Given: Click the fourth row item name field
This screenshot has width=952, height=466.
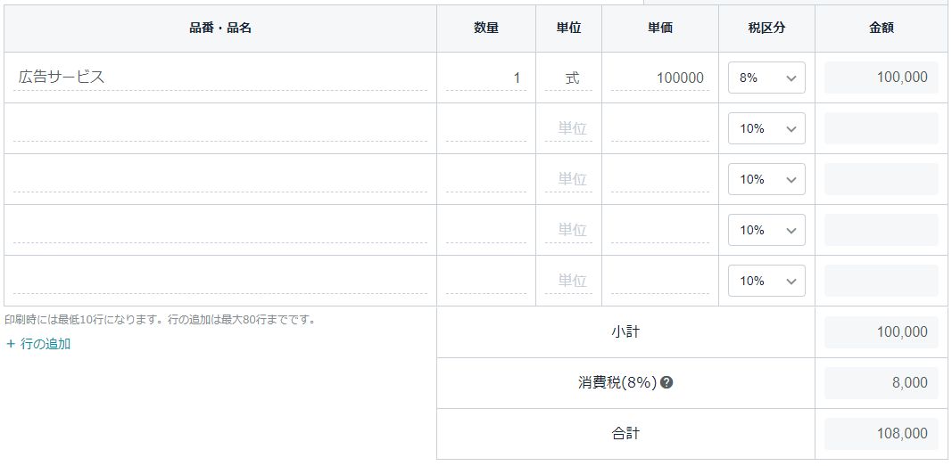Looking at the screenshot, I should pos(219,230).
